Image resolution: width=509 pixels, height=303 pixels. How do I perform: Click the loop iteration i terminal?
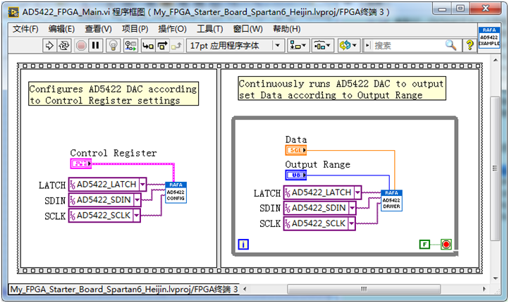tap(243, 245)
